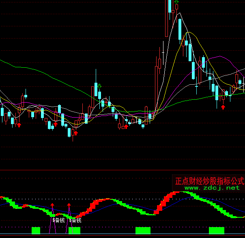Click the green down arrow at chart peak top
The image size is (245, 238).
pyautogui.click(x=176, y=2)
